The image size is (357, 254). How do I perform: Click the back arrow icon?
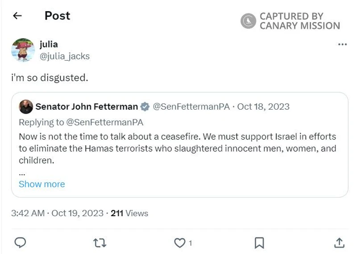[x=17, y=16]
